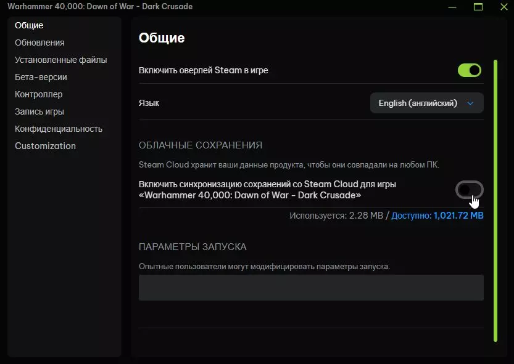514x364 pixels.
Task: Enable Steam Cloud save synchronization toggle
Action: point(470,190)
